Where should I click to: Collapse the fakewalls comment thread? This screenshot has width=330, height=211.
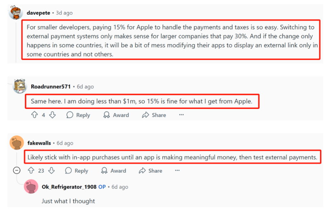point(17,171)
